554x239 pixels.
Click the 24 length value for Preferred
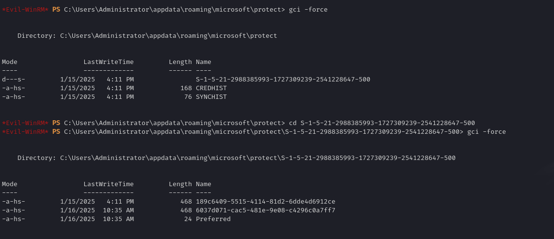tap(188, 219)
